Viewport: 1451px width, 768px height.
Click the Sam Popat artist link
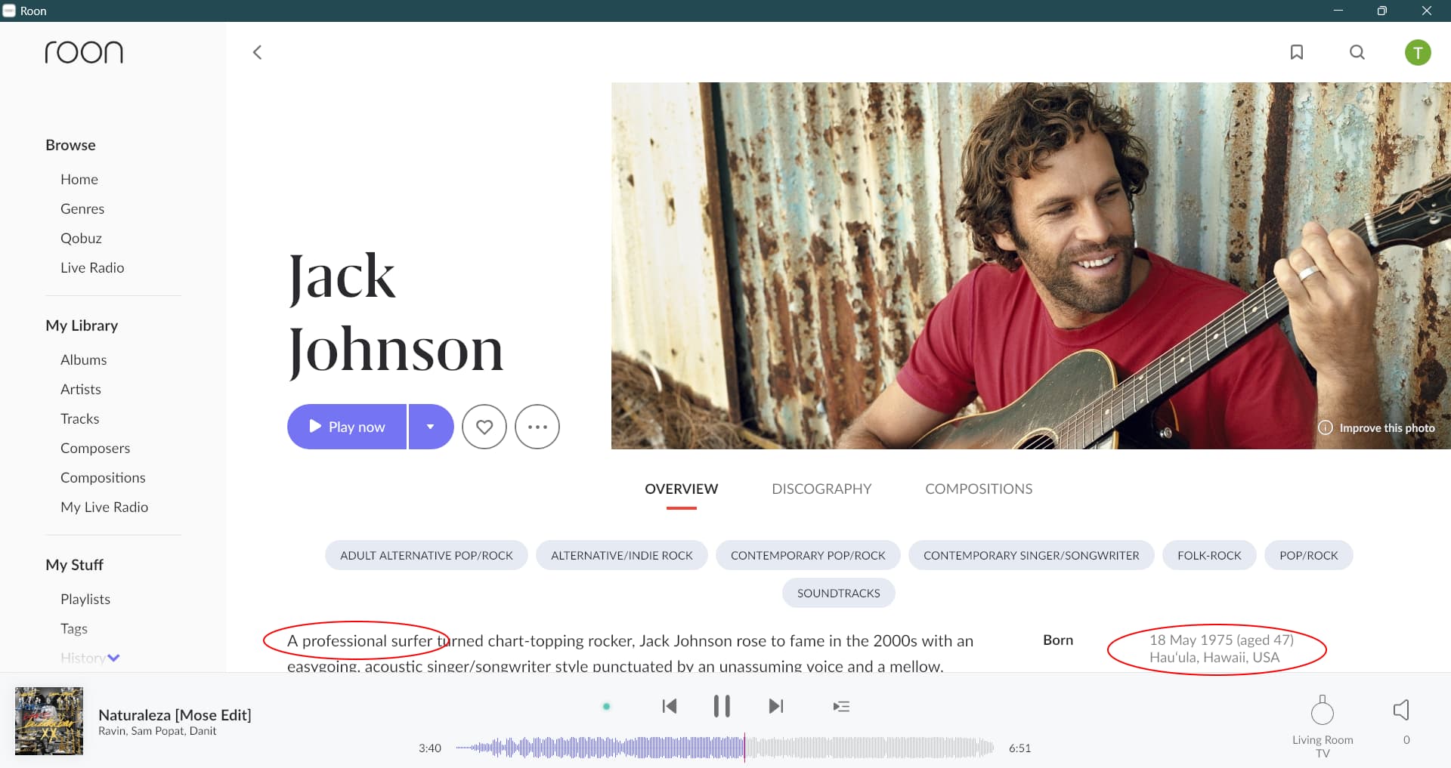157,731
